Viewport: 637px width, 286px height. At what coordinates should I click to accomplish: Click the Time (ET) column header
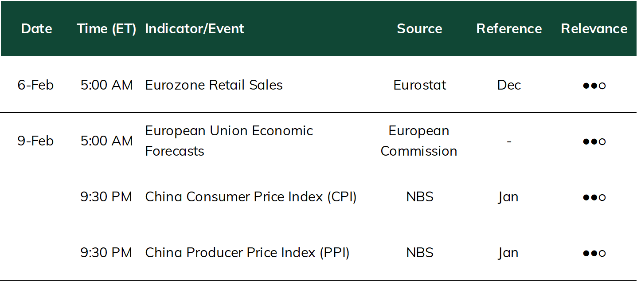[106, 29]
